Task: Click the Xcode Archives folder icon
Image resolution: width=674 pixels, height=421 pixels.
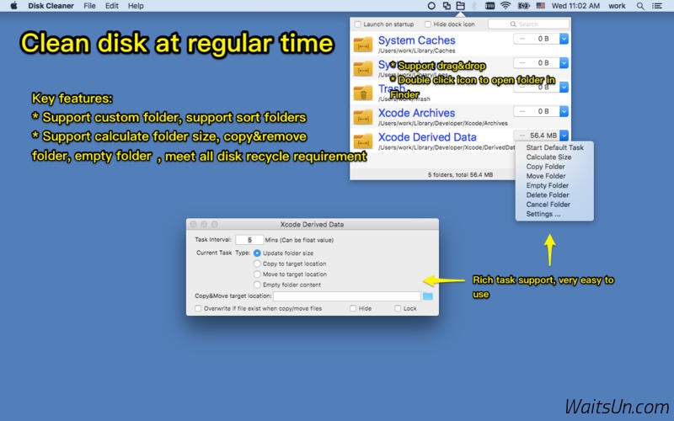Action: point(363,116)
